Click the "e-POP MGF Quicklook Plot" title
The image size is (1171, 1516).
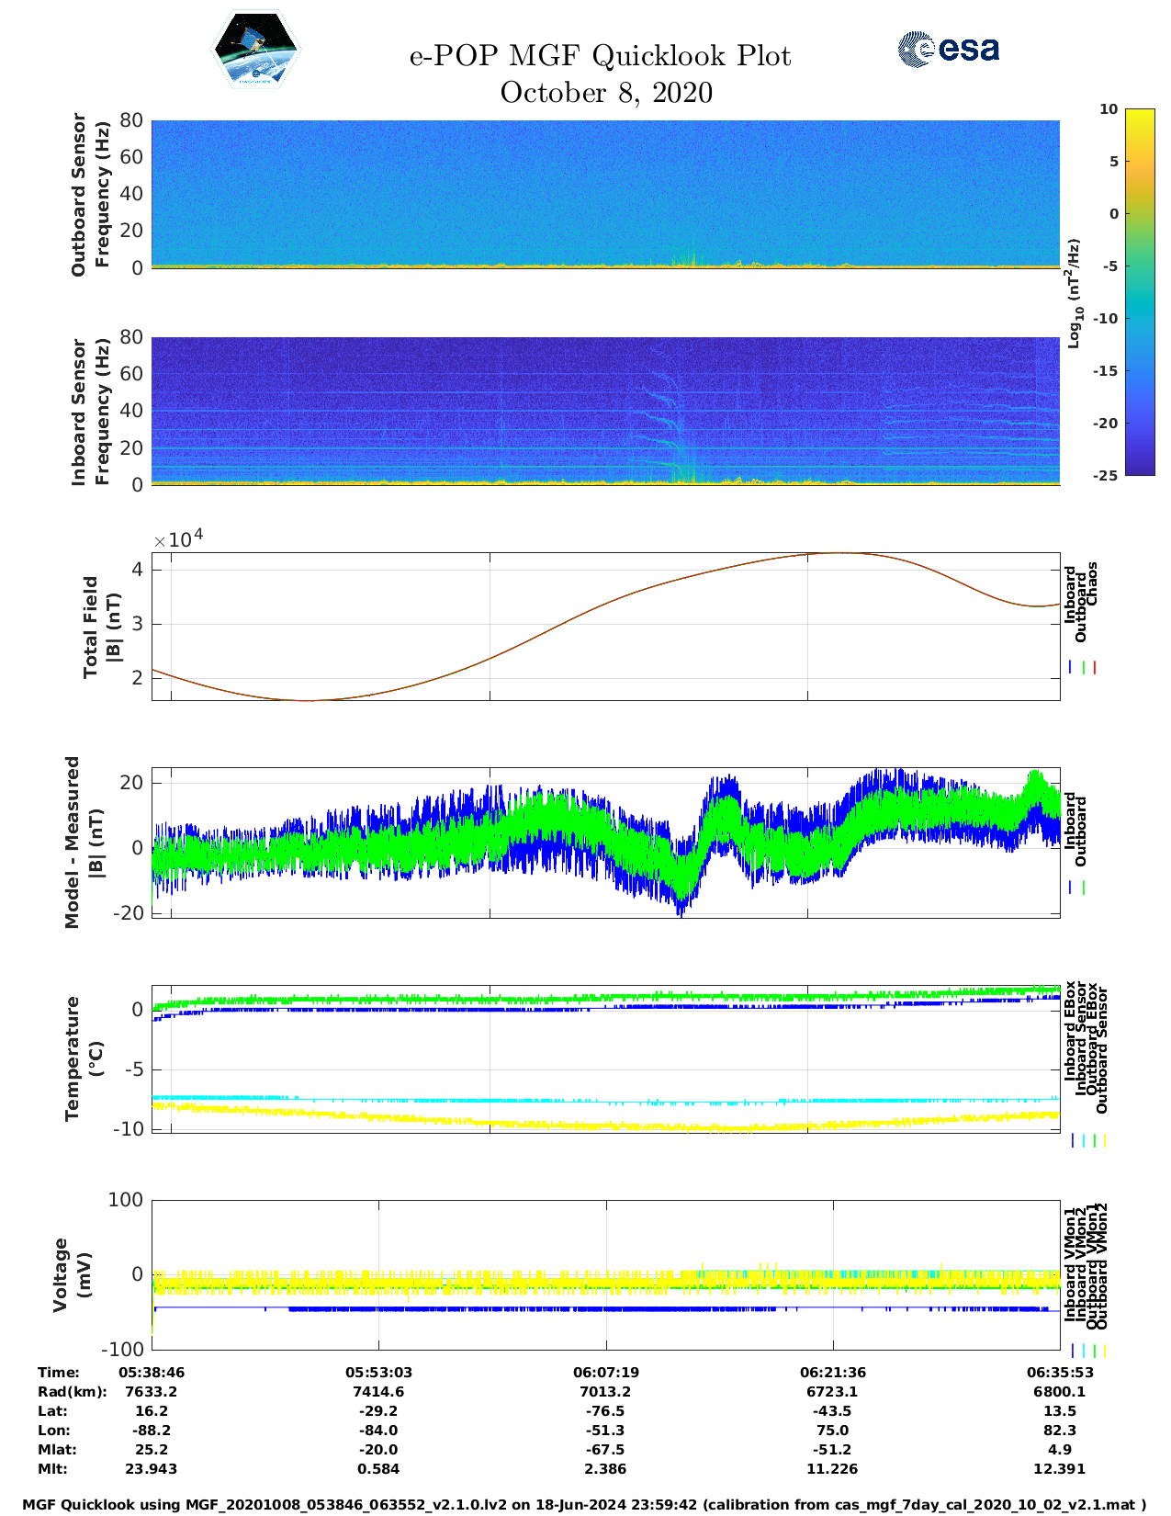pyautogui.click(x=600, y=56)
